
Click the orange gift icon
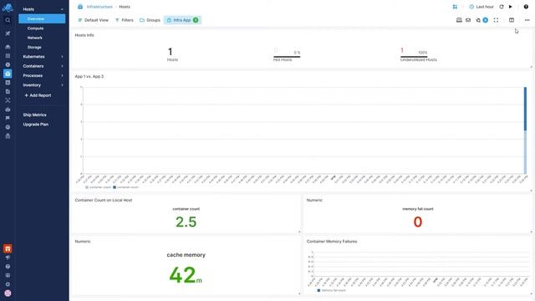coord(8,249)
